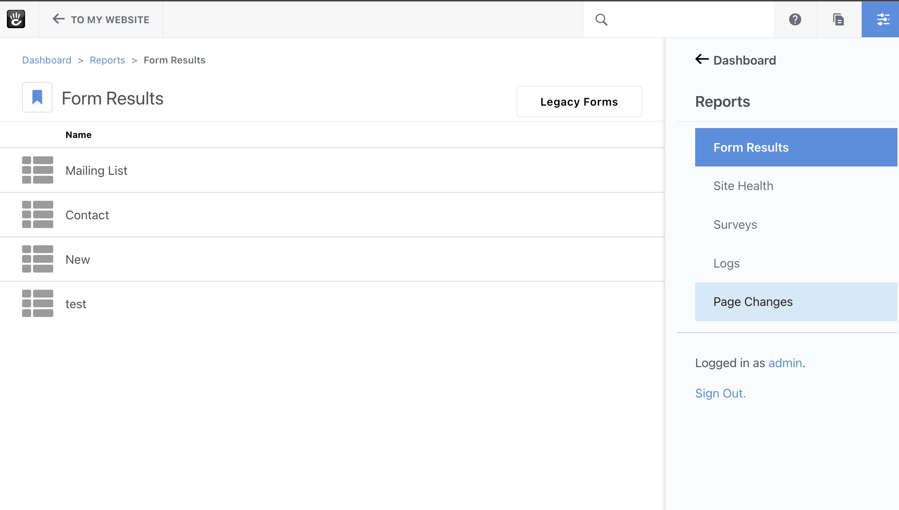Click the form icon beside test
Image resolution: width=899 pixels, height=510 pixels.
coord(37,303)
